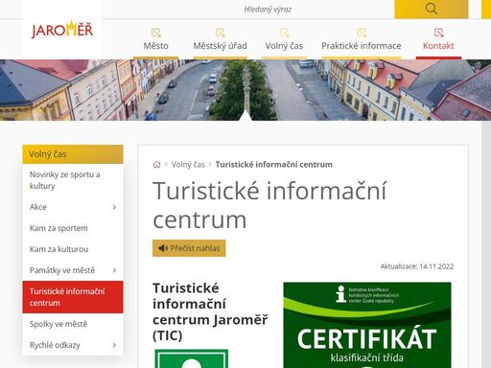Open the Město menu
This screenshot has width=491, height=368.
coord(156,46)
